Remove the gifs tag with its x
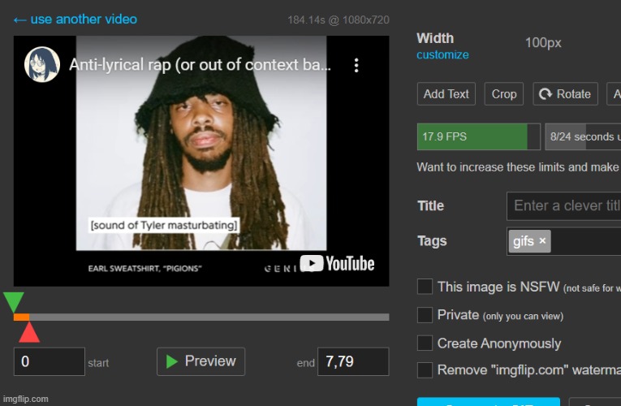Image resolution: width=621 pixels, height=406 pixels. [542, 241]
